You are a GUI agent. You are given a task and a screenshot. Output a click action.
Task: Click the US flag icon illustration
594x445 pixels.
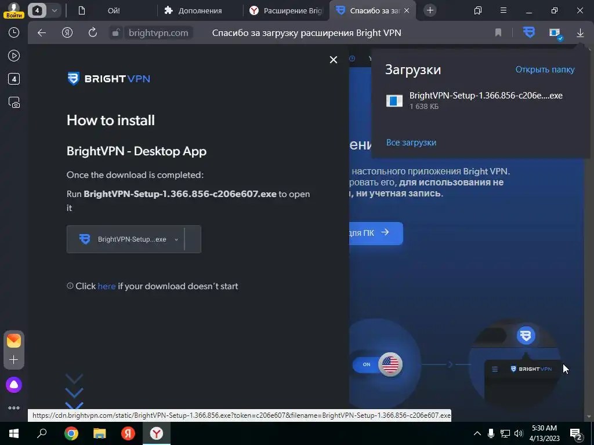click(390, 364)
